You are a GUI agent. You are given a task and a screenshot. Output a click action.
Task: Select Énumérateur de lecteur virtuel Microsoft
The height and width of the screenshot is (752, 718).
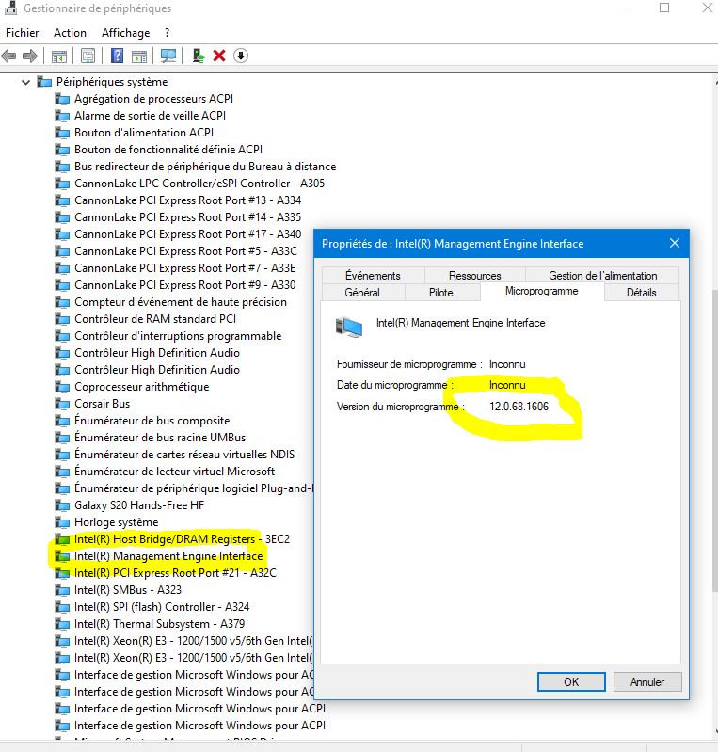point(174,472)
